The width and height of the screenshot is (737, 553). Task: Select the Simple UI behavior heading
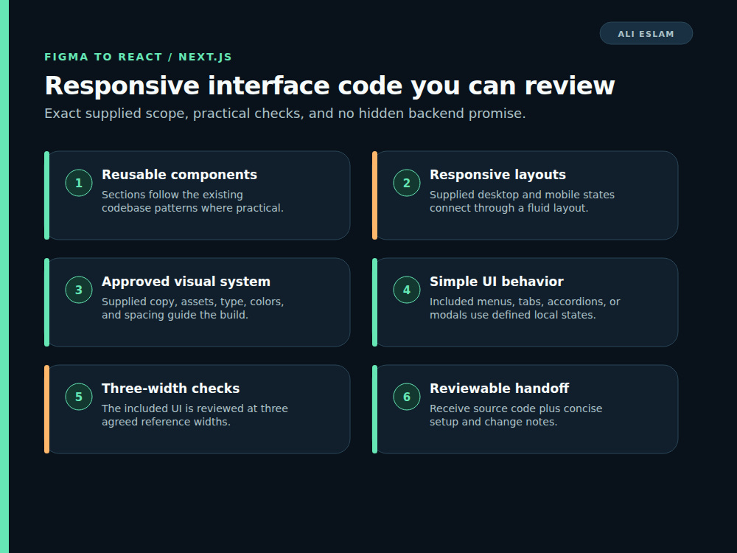(496, 281)
